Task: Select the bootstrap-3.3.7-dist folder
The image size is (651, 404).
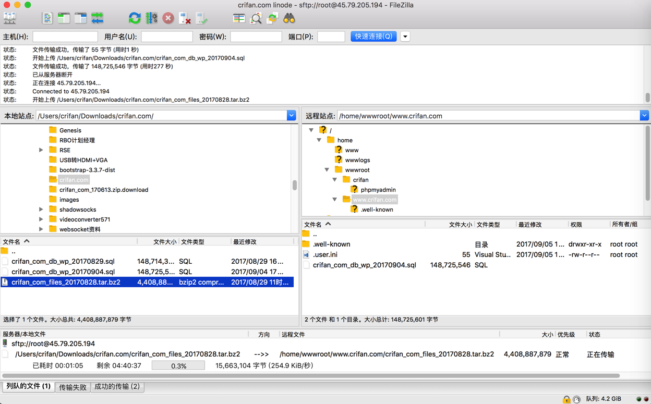Action: coord(87,170)
